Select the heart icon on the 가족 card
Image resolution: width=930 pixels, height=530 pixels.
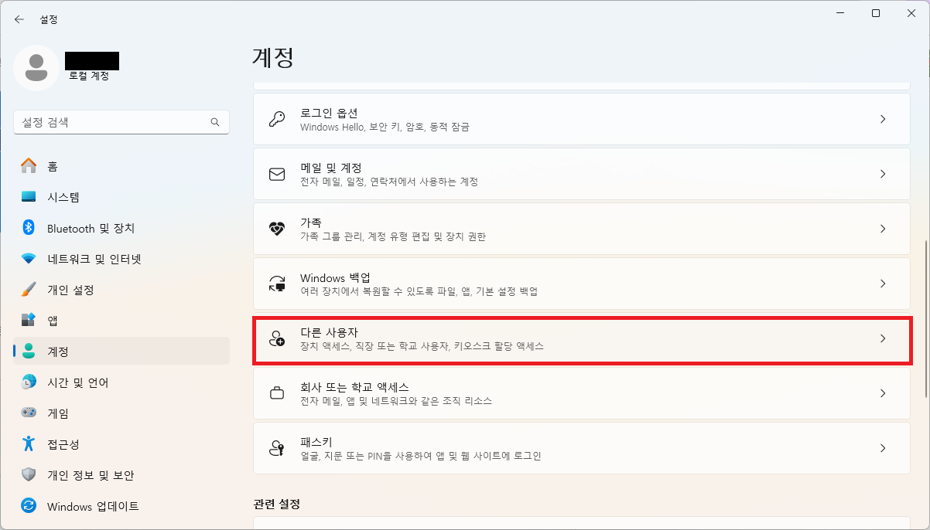276,228
